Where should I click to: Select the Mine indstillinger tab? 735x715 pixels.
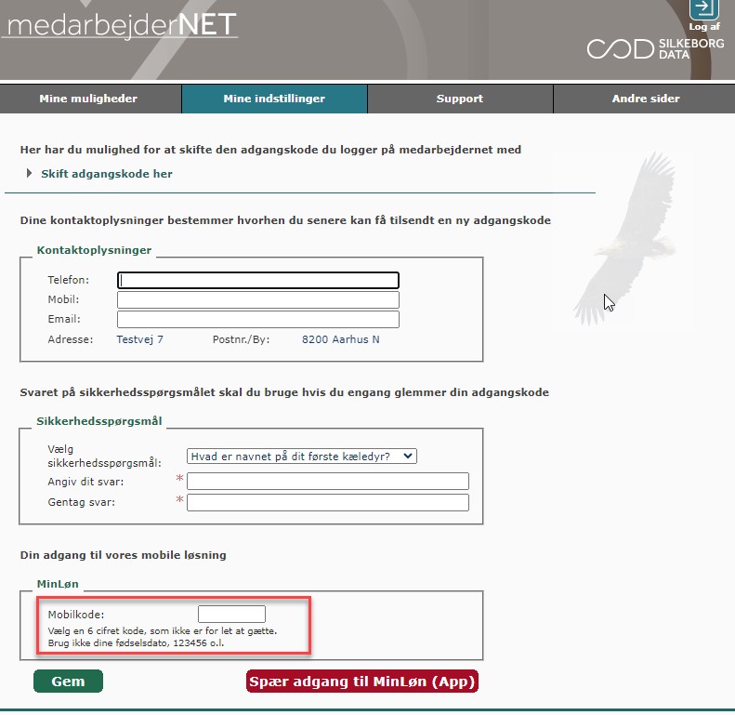coord(274,99)
